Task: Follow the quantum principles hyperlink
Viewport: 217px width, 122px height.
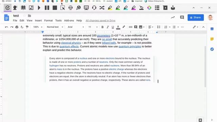Action: click(x=130, y=46)
